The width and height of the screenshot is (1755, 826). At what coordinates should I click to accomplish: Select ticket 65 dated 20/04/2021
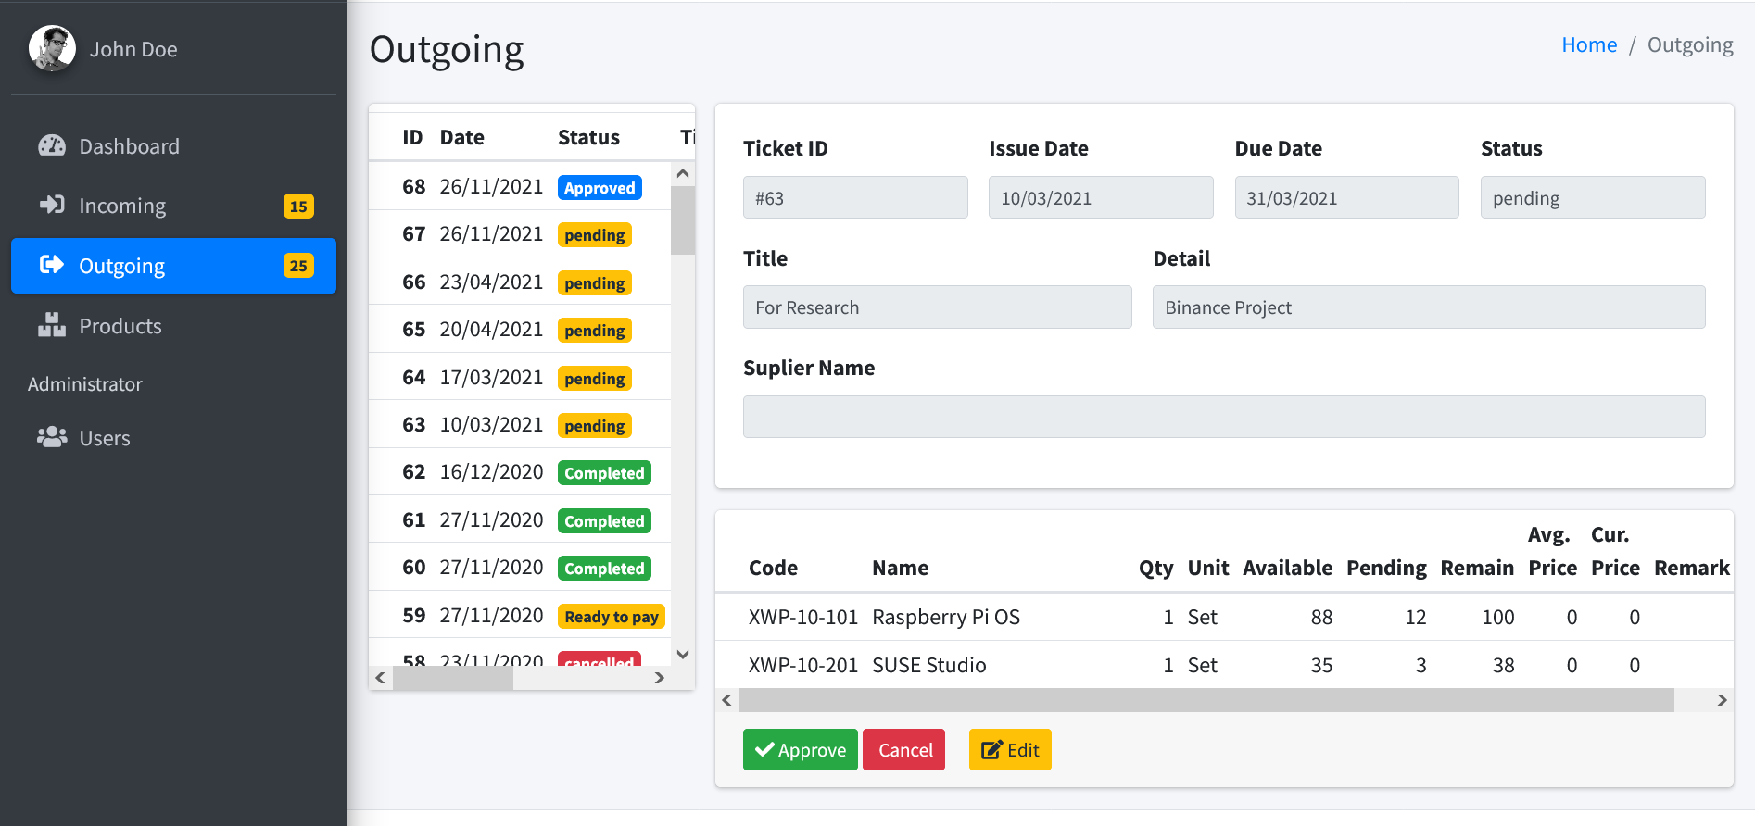520,329
